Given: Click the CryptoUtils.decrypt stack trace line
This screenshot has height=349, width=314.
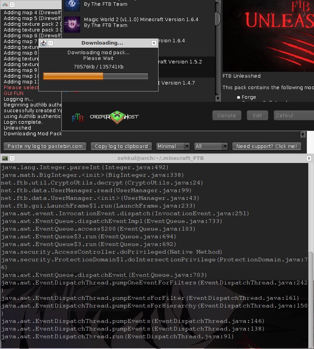Looking at the screenshot, I should 102,183.
